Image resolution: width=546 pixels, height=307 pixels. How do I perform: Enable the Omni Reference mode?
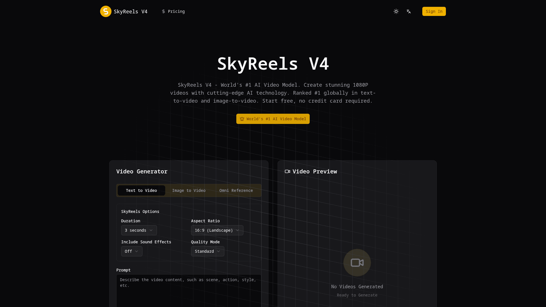[236, 190]
